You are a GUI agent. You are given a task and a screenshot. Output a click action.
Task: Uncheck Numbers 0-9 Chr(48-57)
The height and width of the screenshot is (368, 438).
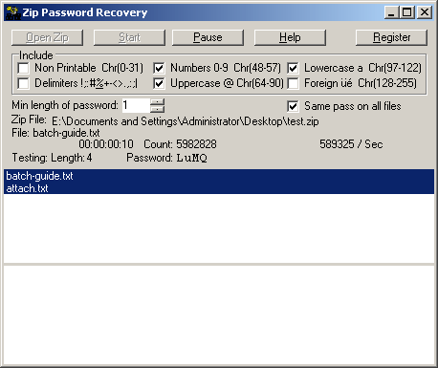click(159, 68)
